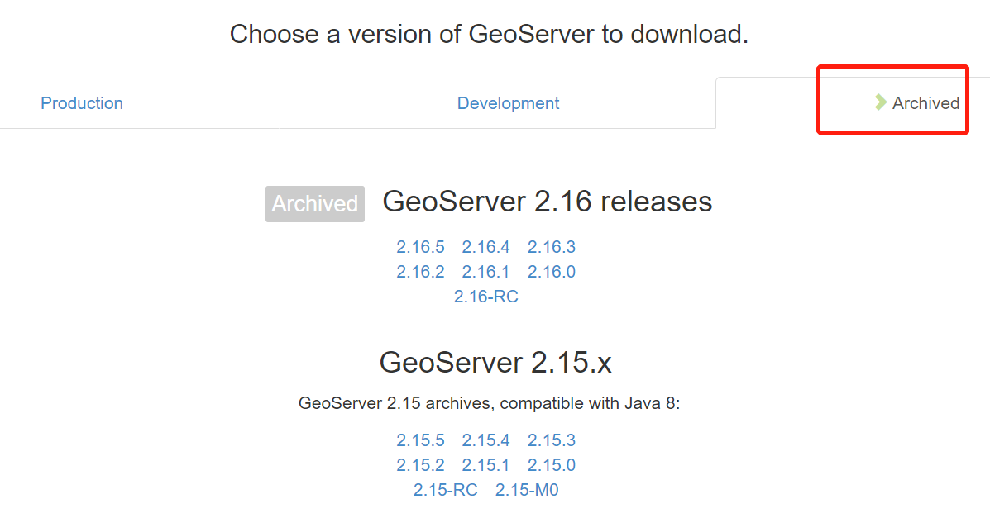Open the Archived versions tab
The width and height of the screenshot is (990, 518).
(x=926, y=102)
